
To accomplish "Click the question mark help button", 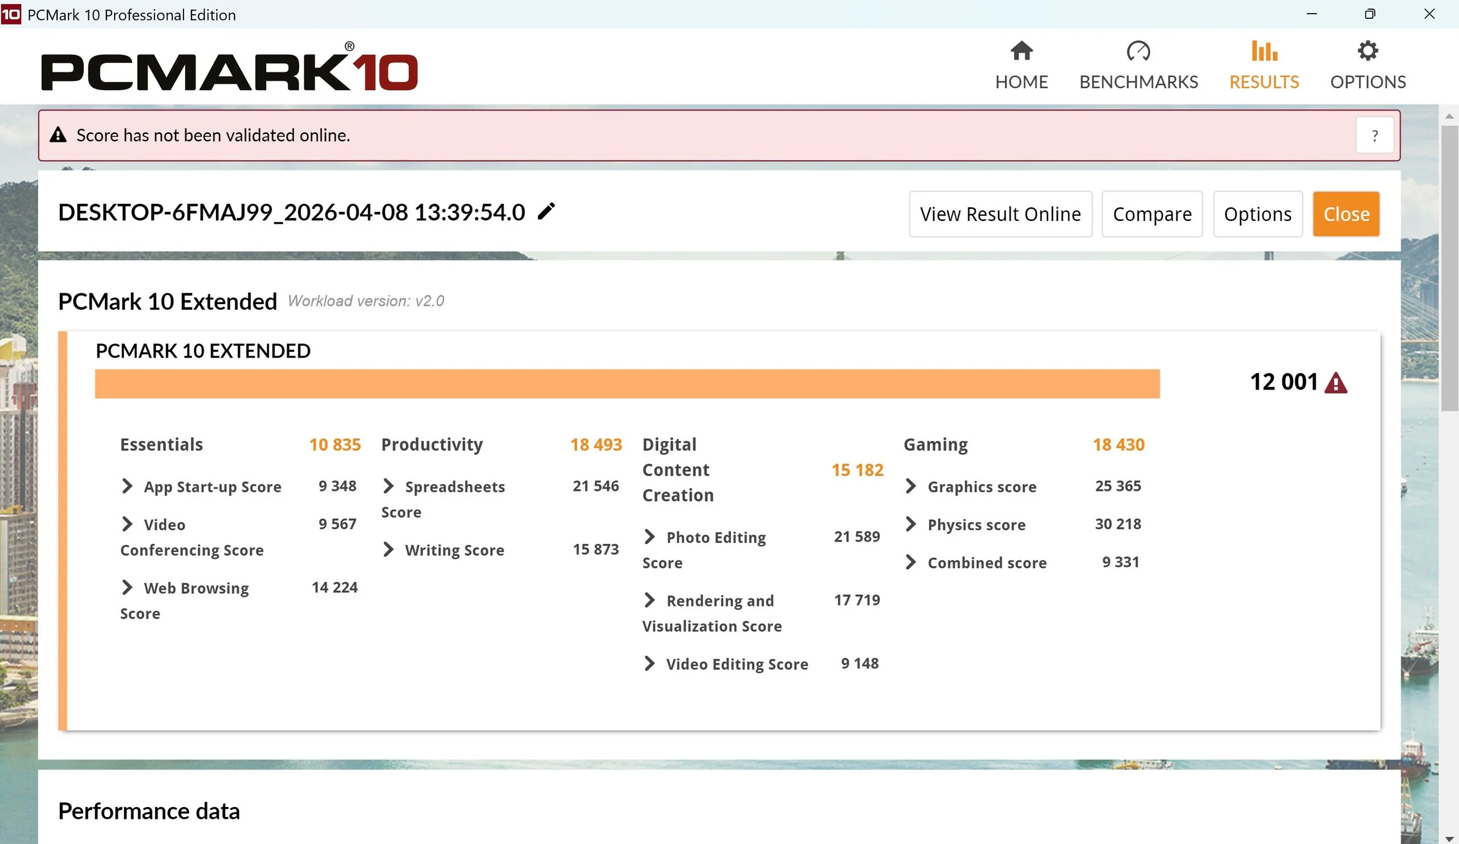I will click(1375, 136).
